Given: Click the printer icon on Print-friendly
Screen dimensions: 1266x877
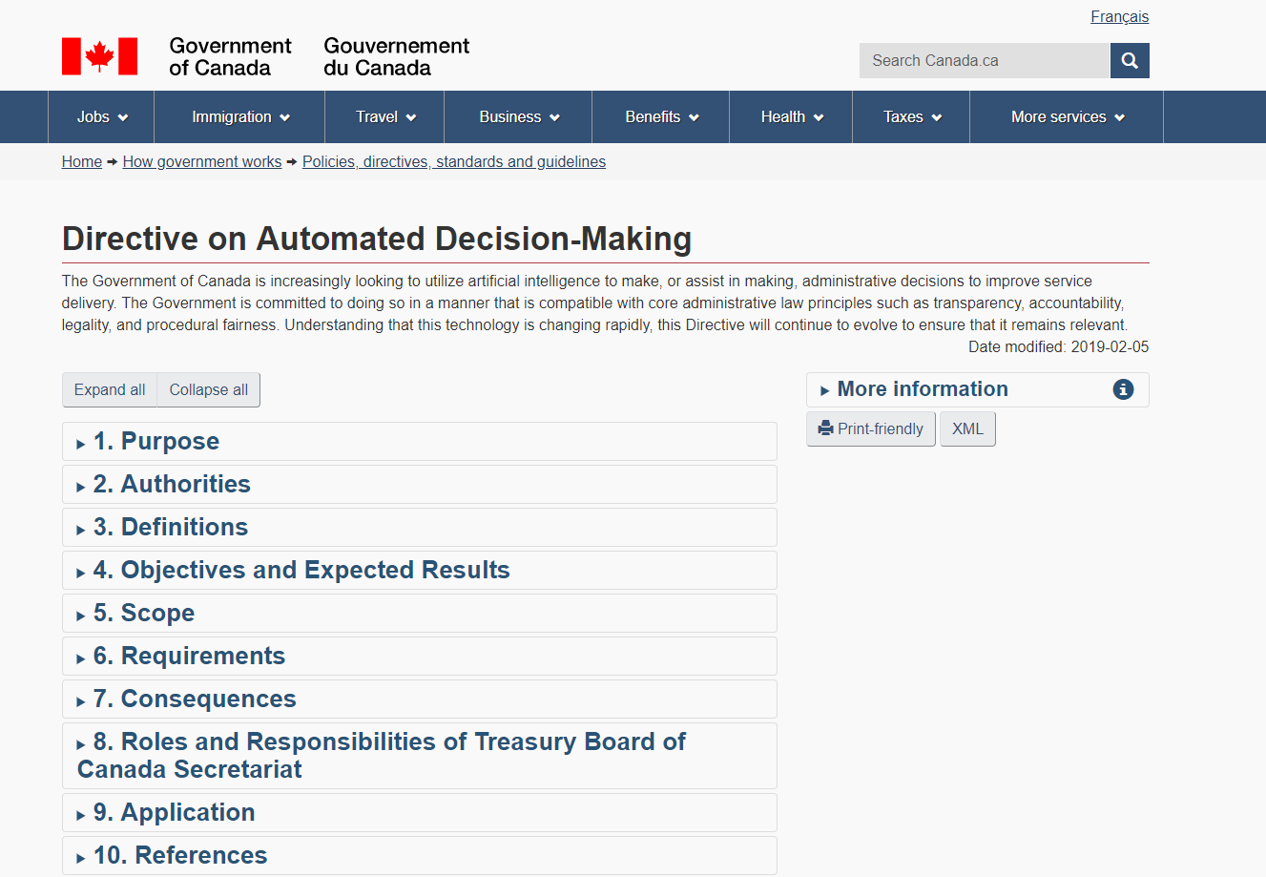Looking at the screenshot, I should click(x=826, y=428).
